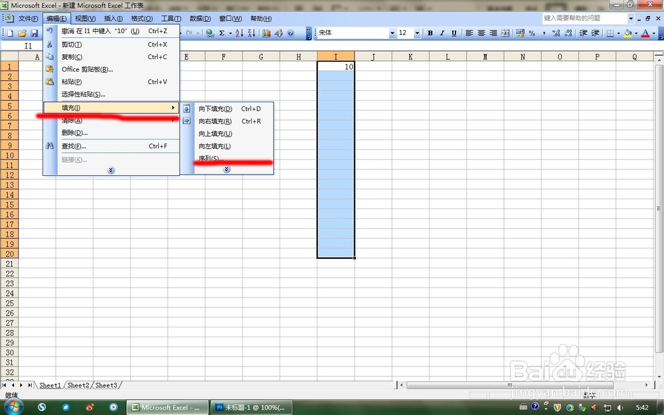This screenshot has width=664, height=415.
Task: Click the Increase Decimal icon
Action: (556, 33)
